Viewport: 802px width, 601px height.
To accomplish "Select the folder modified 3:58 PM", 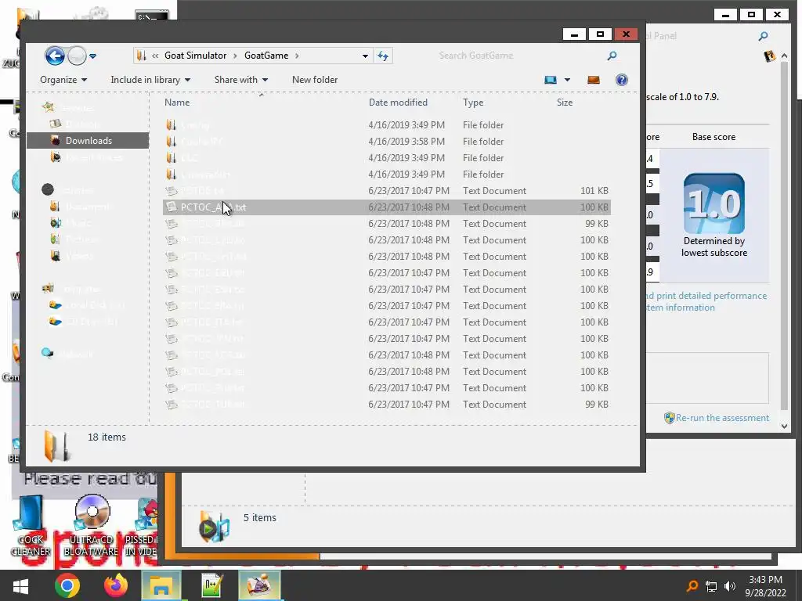I will 387,142.
